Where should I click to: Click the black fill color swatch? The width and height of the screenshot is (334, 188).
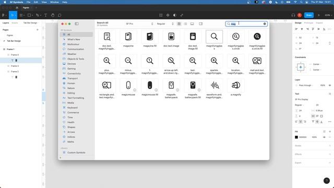[296, 137]
